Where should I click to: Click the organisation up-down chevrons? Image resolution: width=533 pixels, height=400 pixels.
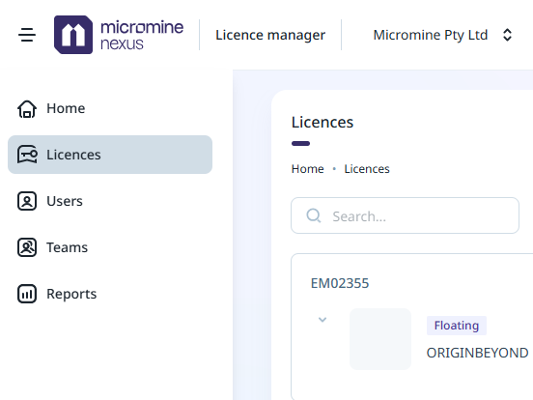pyautogui.click(x=507, y=35)
